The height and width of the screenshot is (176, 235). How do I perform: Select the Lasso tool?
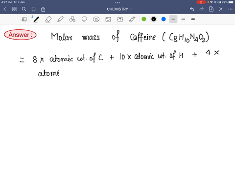click(84, 20)
